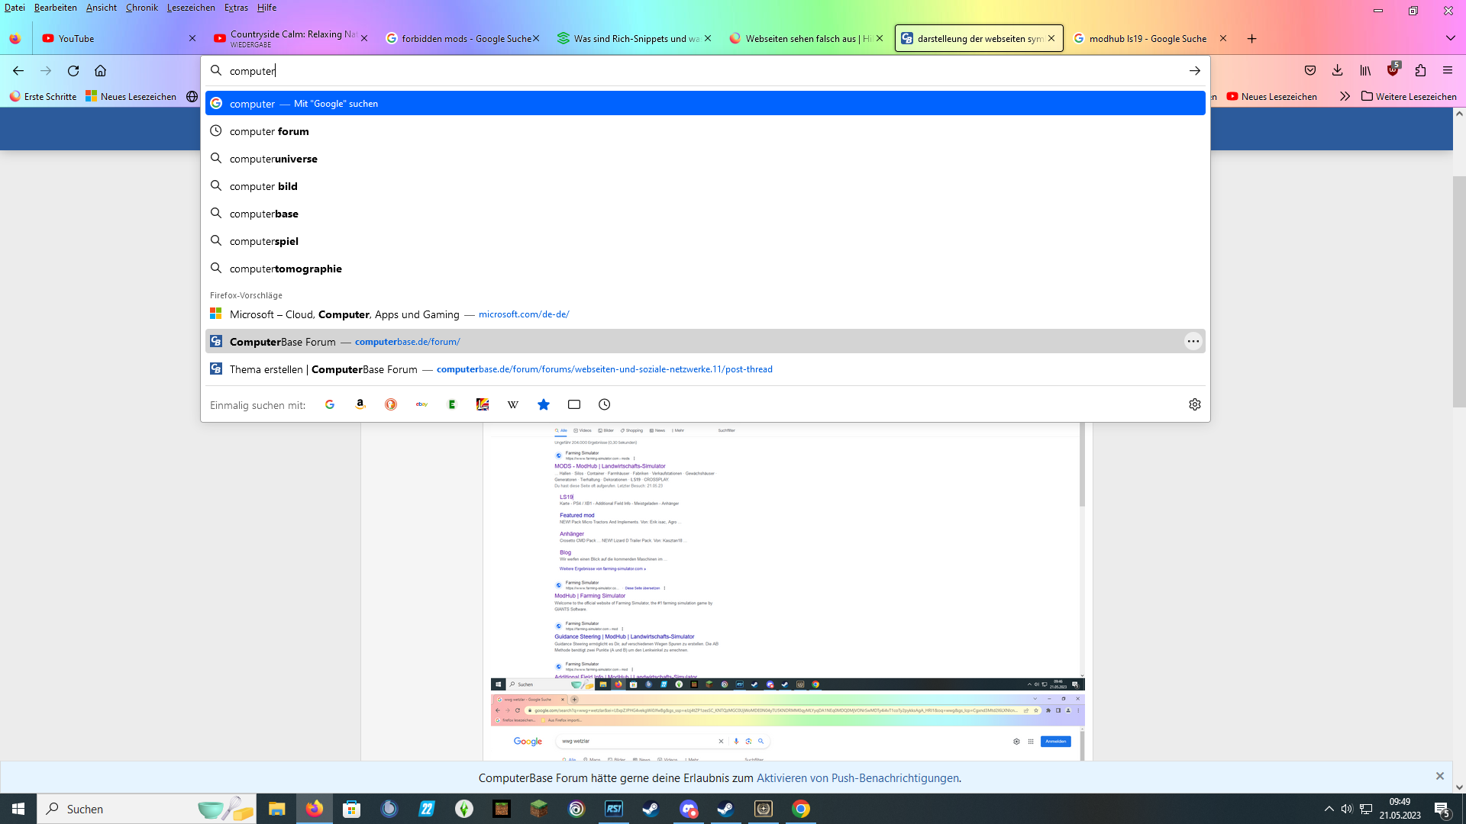Screen dimensions: 1466x824
Task: Search open tabs via the tabs icon
Action: click(x=574, y=404)
